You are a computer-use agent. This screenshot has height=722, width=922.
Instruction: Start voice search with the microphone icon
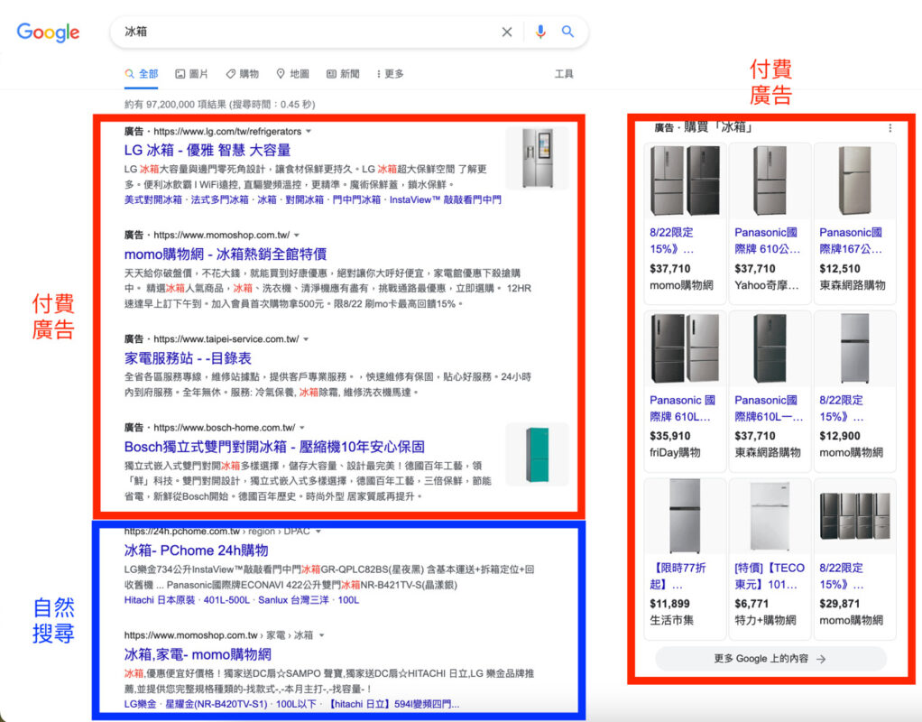[x=539, y=32]
